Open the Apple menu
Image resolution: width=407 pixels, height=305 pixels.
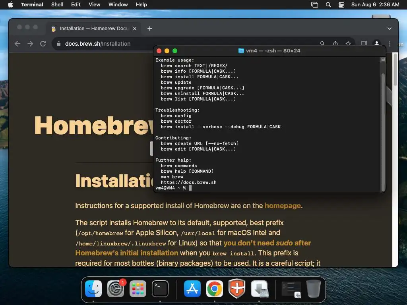(x=10, y=4)
